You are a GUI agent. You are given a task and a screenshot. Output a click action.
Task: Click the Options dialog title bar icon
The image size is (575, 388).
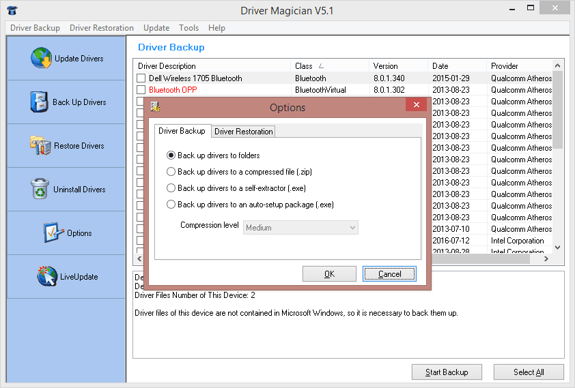click(156, 107)
